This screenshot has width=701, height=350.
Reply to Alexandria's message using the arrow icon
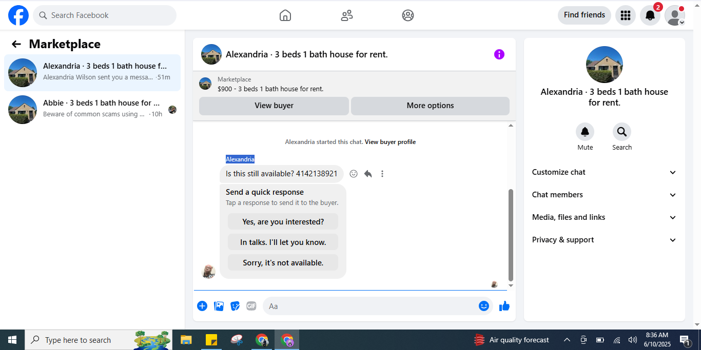click(x=368, y=174)
